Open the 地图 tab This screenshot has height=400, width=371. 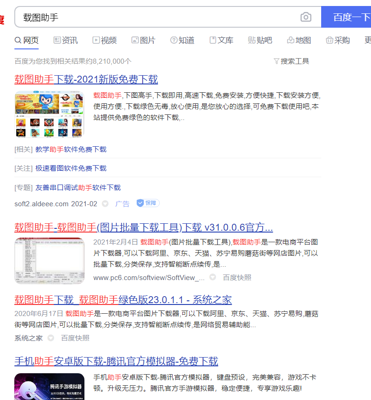[x=299, y=40]
